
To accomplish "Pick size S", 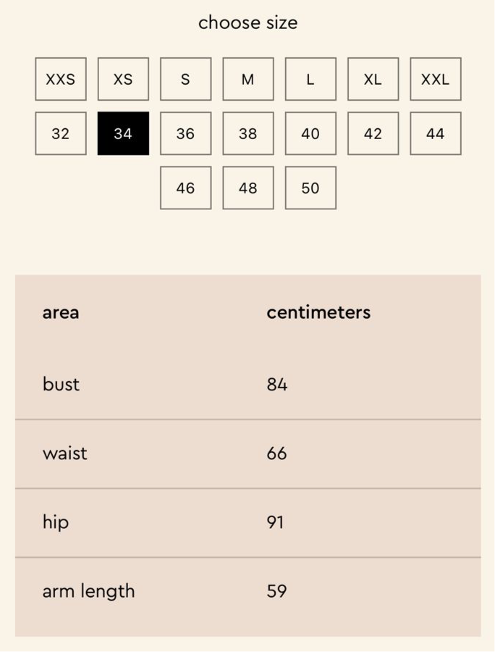I will coord(185,79).
